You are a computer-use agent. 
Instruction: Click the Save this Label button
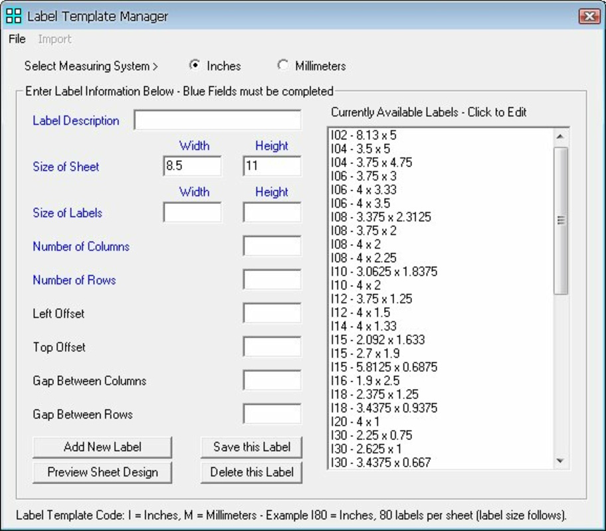coord(252,447)
